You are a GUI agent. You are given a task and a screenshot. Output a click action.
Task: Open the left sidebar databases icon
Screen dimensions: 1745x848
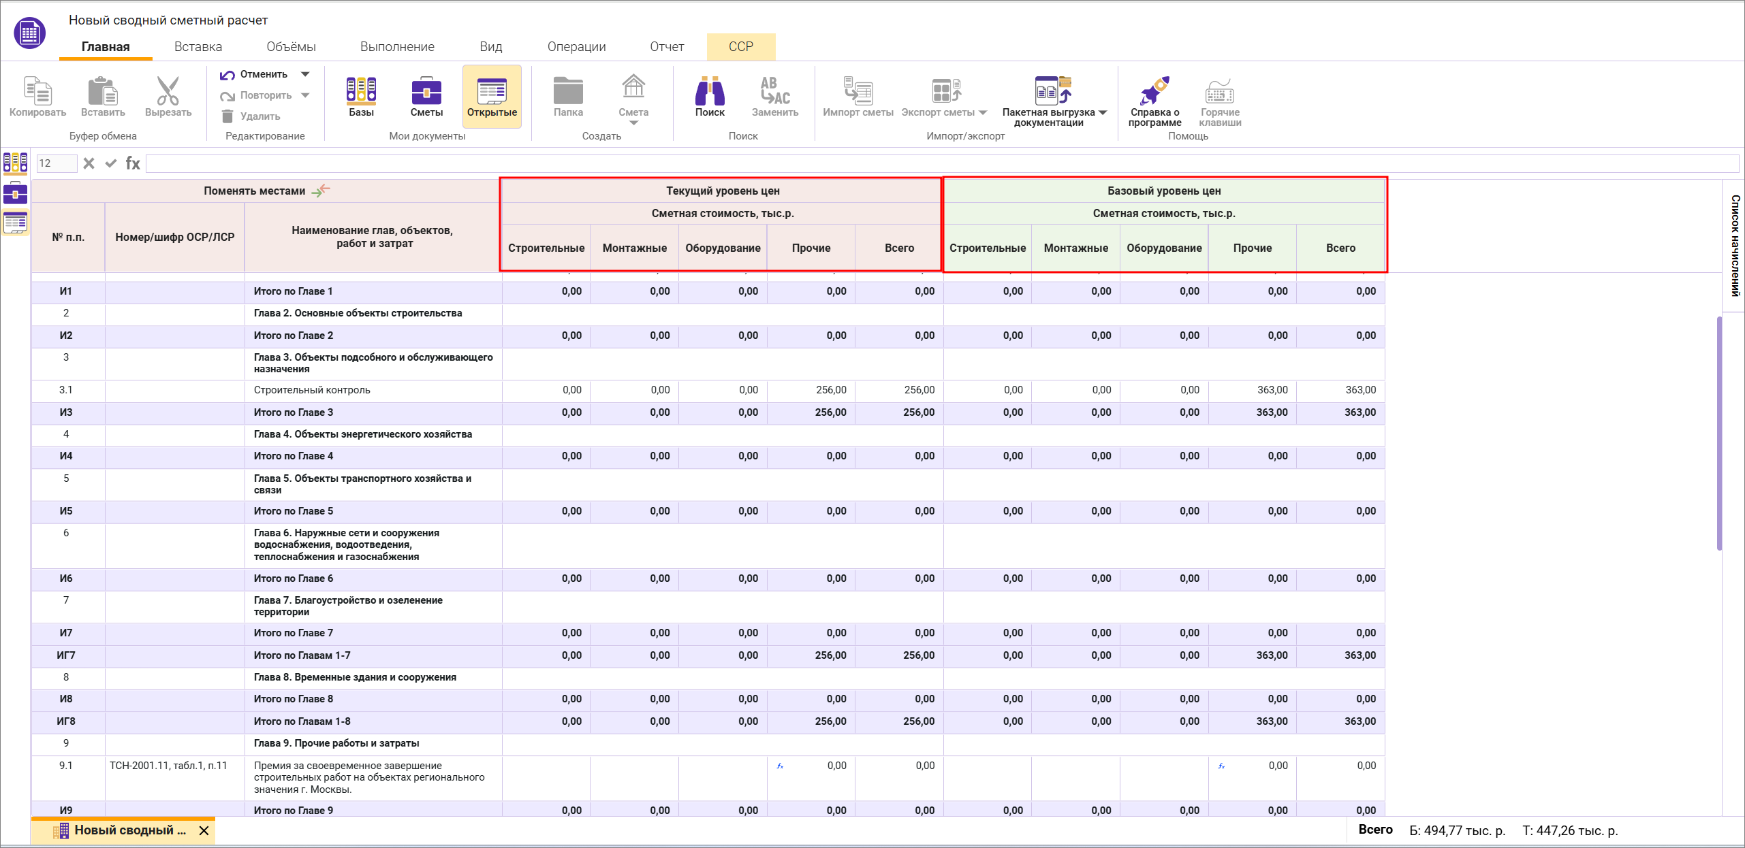click(15, 163)
